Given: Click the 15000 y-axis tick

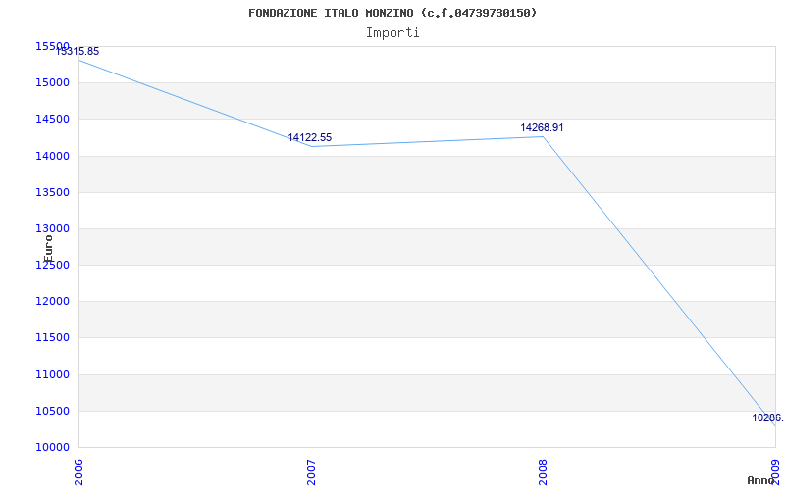Looking at the screenshot, I should [x=52, y=83].
